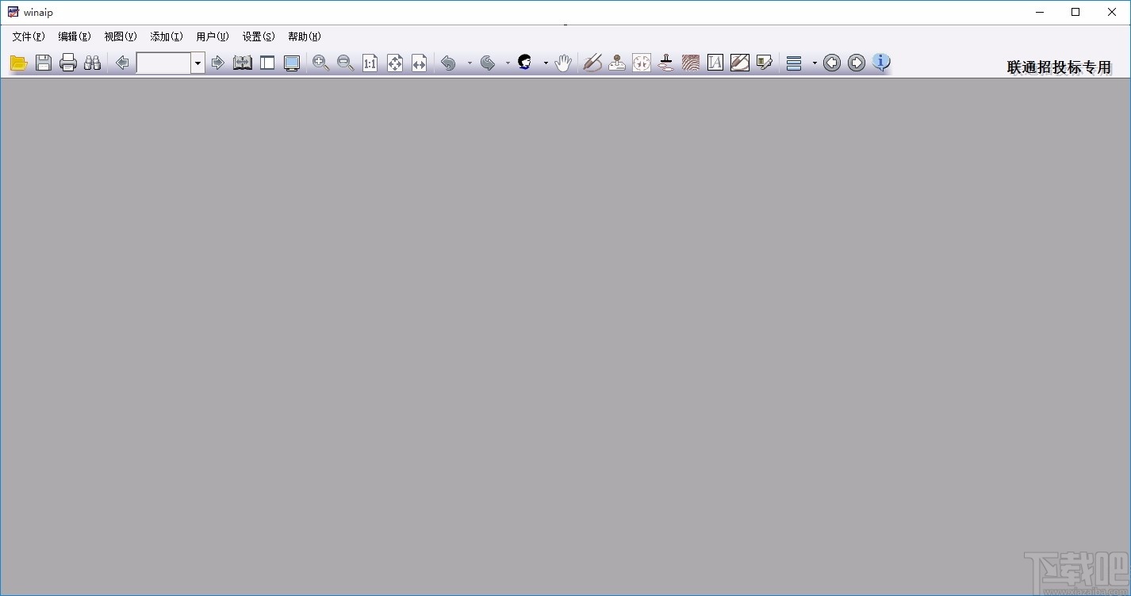
Task: Enter full screen with the monitor icon
Action: (292, 63)
